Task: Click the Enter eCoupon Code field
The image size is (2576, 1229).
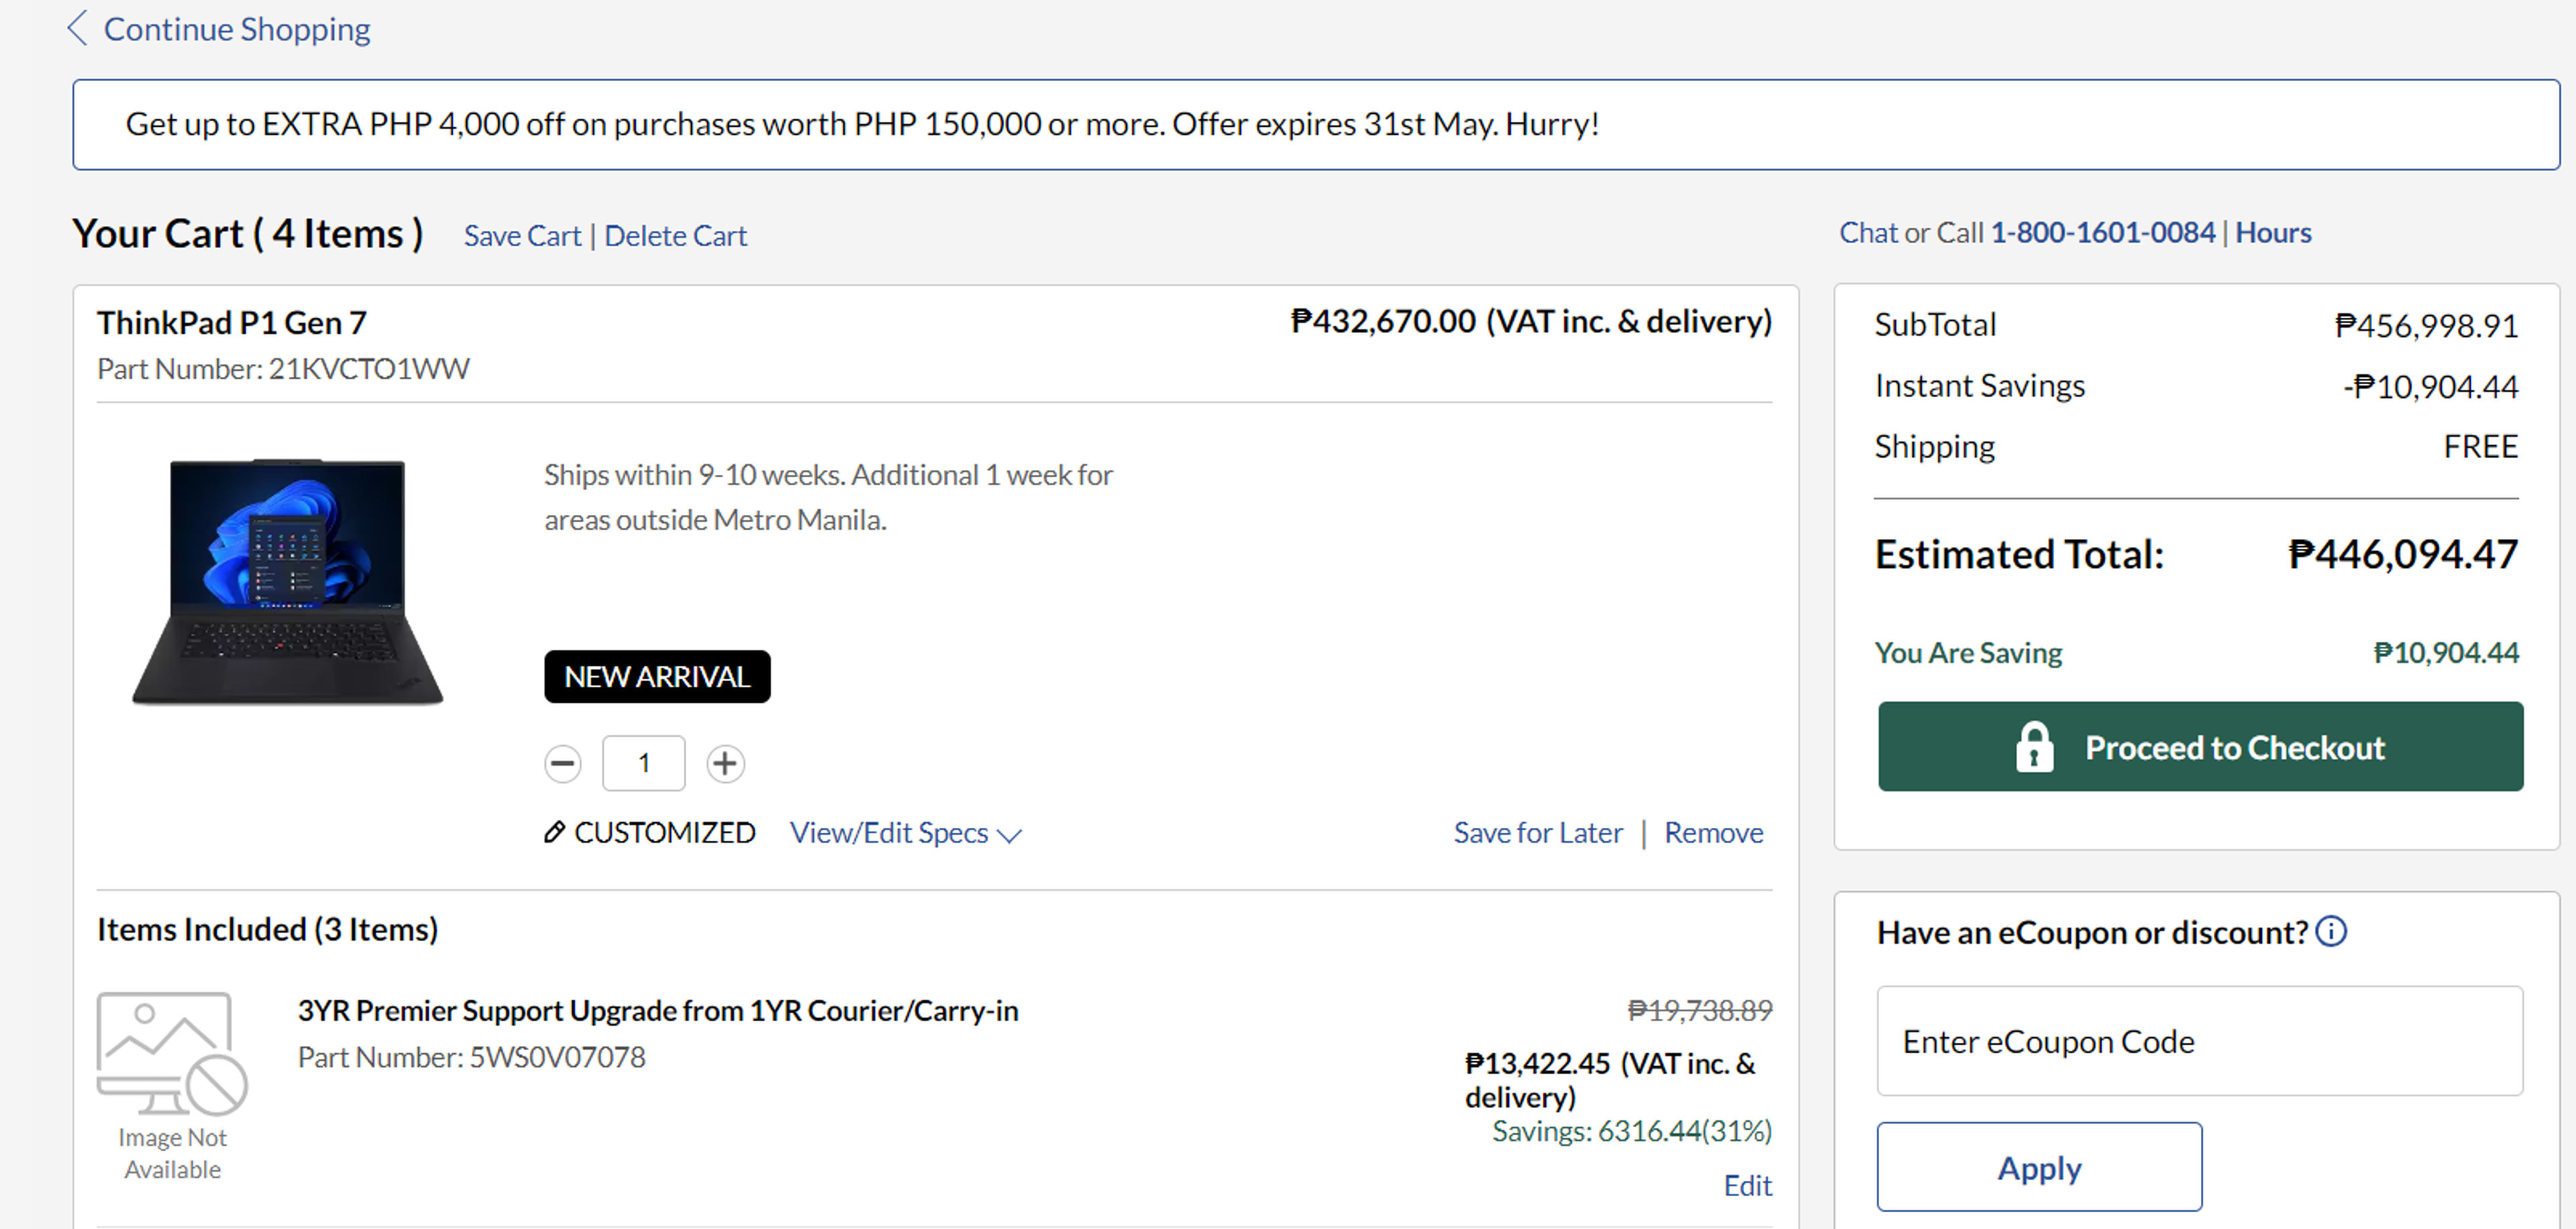Action: coord(2199,1041)
